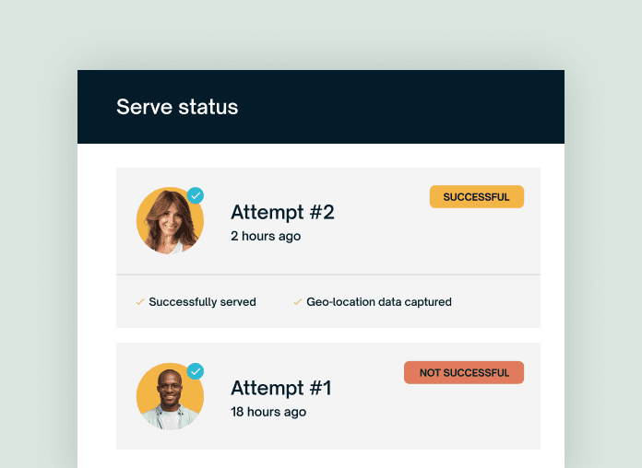Click the "Geo-location data captured" text label
The image size is (642, 468).
tap(379, 302)
